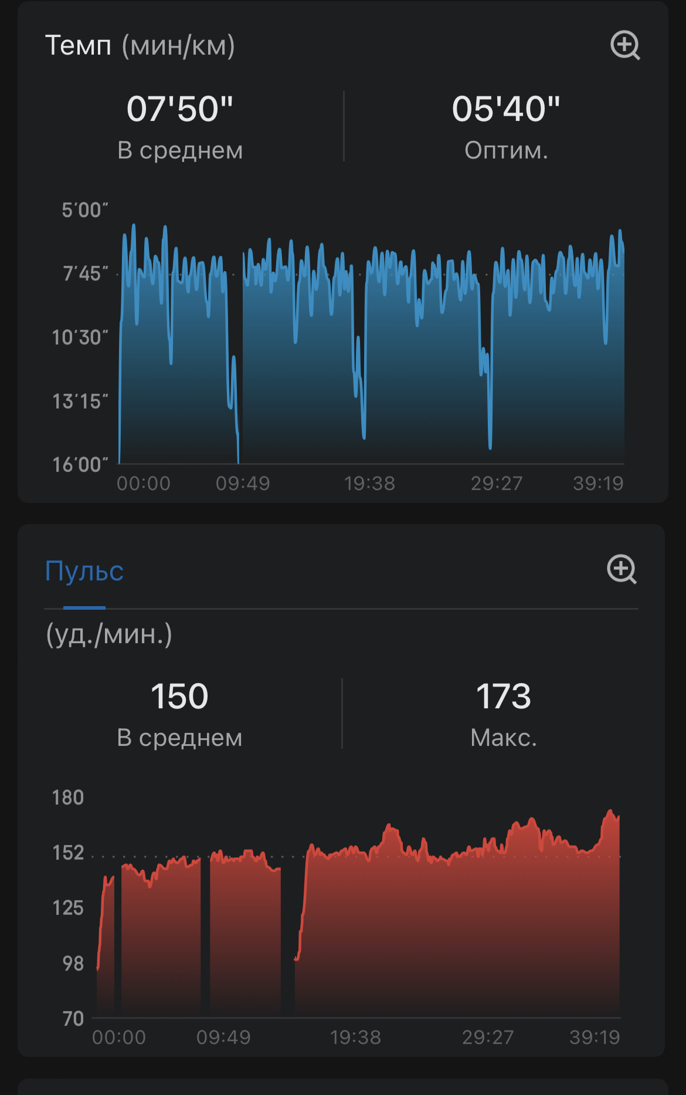Tap the average heart rate value 150
686x1095 pixels.
179,697
